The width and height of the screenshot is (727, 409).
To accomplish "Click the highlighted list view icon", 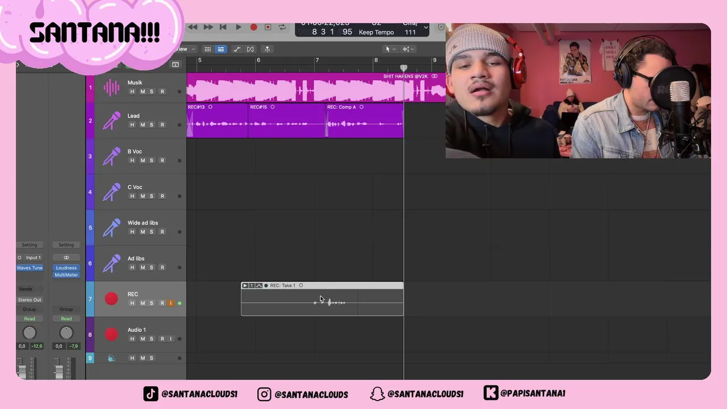I will [x=220, y=49].
